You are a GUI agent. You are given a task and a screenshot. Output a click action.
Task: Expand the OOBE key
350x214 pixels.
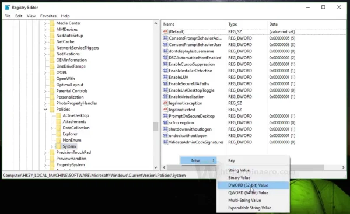(45, 72)
